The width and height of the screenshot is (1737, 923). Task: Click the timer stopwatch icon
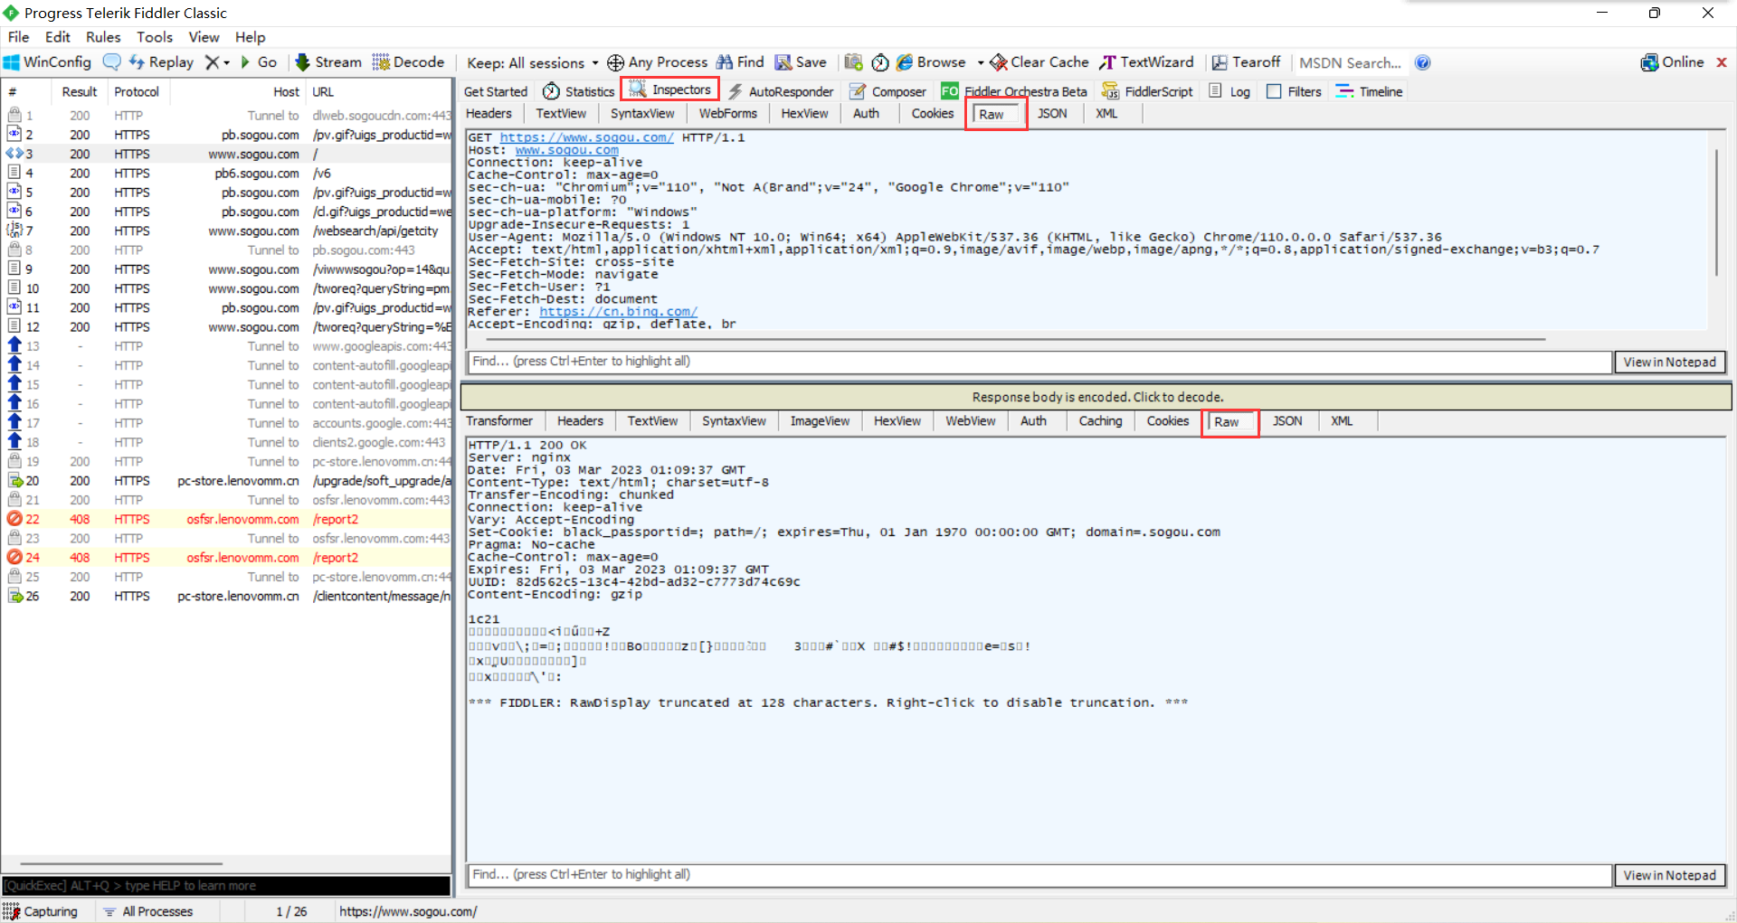[x=880, y=62]
